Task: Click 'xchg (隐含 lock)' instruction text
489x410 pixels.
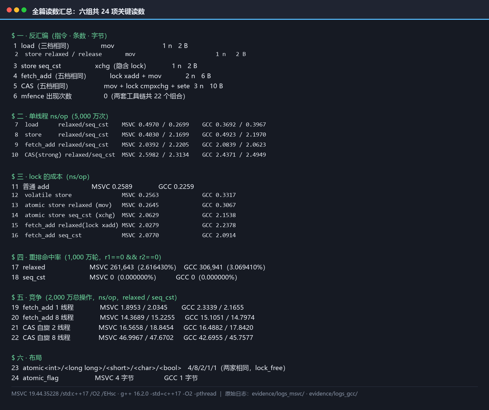Action: pyautogui.click(x=121, y=66)
